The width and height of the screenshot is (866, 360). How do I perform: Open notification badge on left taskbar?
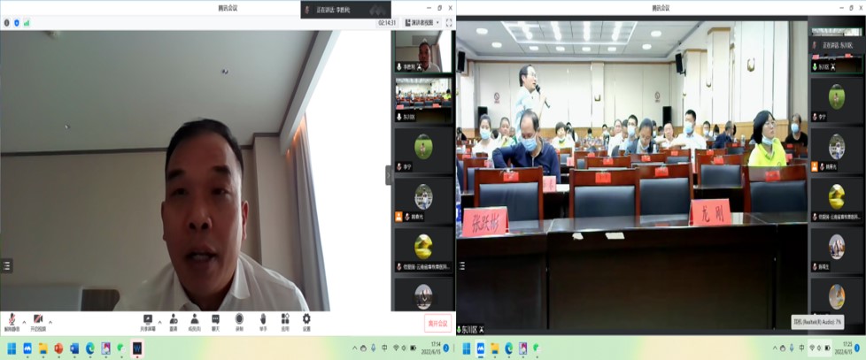pos(446,348)
